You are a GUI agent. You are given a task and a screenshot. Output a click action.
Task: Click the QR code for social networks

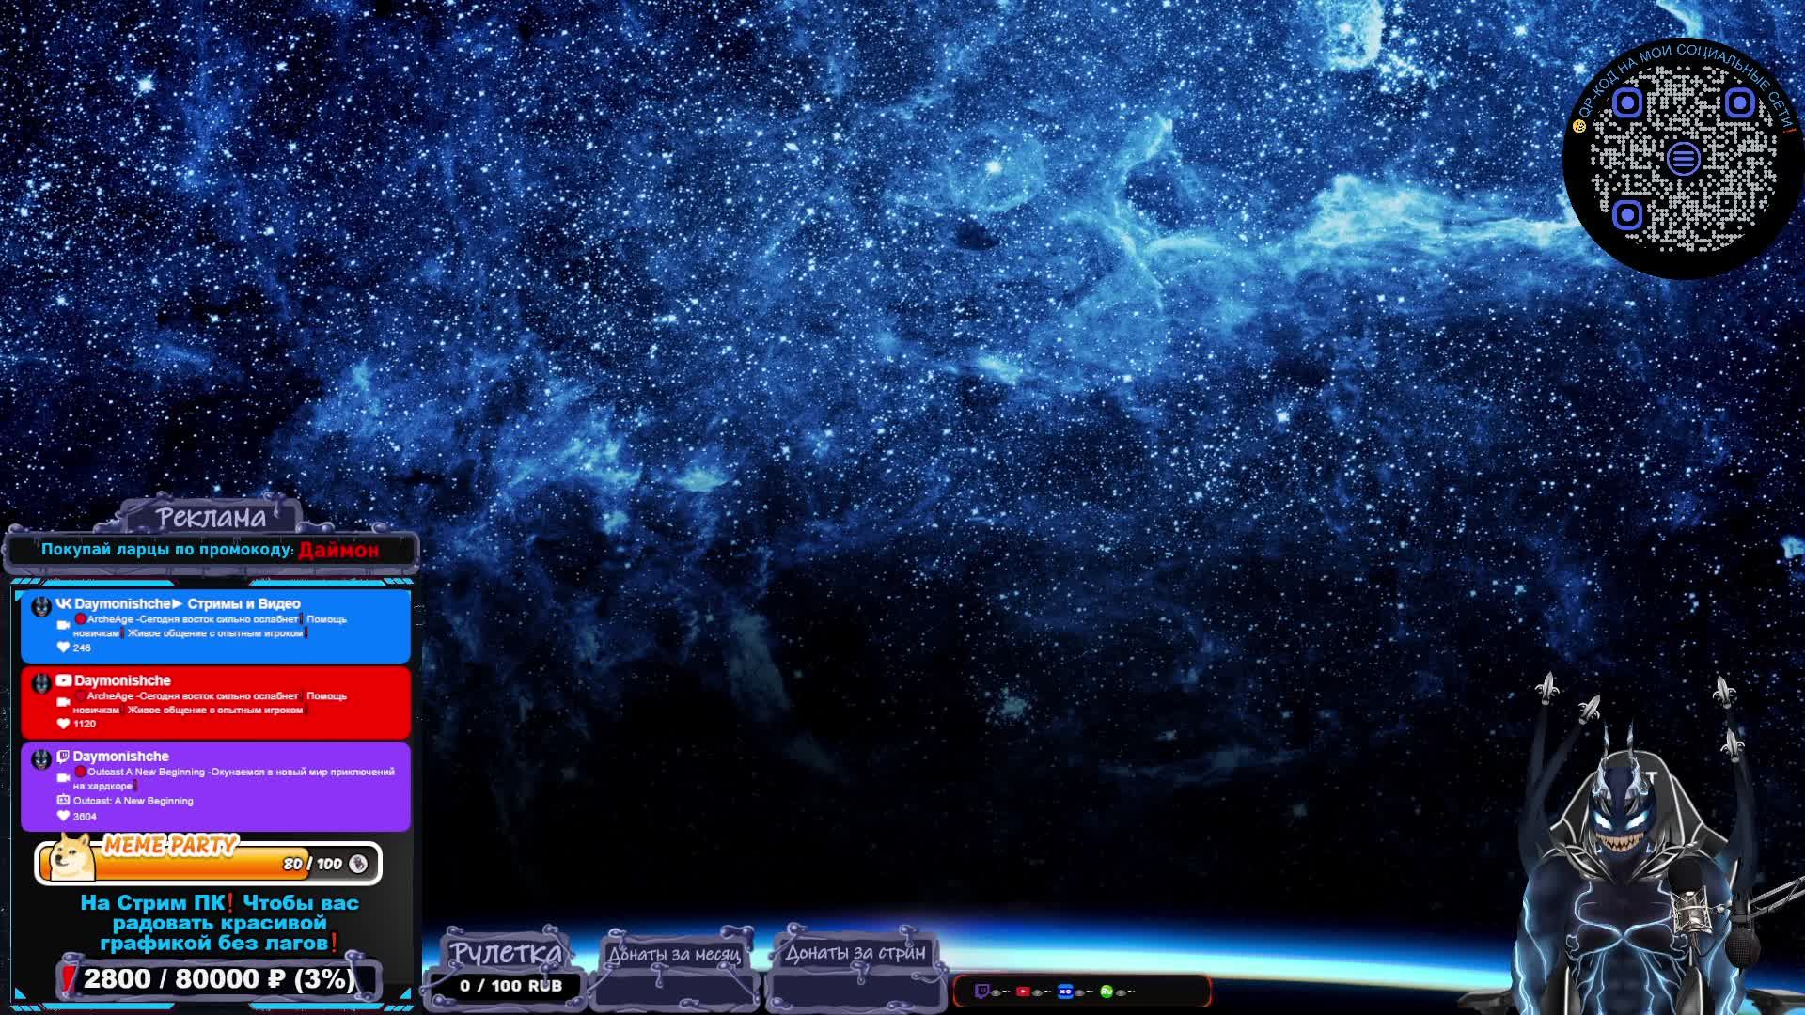pos(1683,158)
